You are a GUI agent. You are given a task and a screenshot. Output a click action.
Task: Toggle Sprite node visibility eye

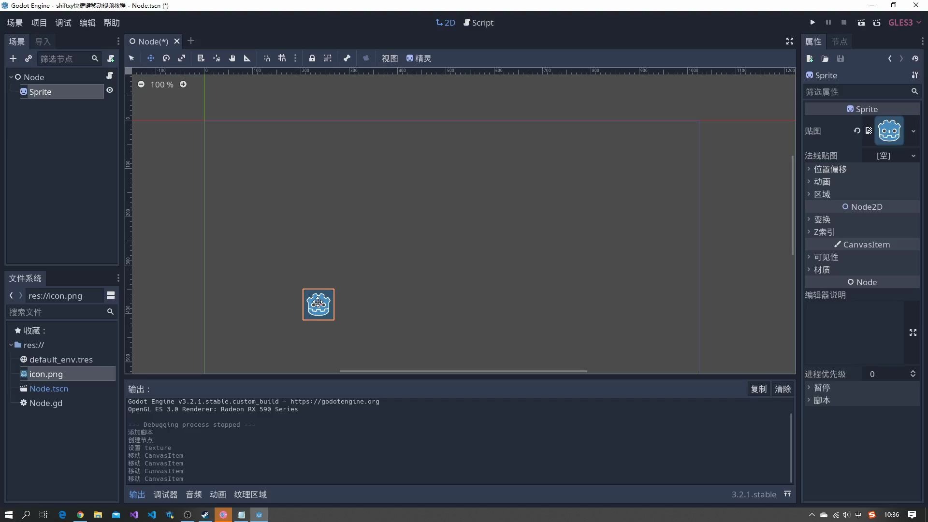(x=110, y=90)
